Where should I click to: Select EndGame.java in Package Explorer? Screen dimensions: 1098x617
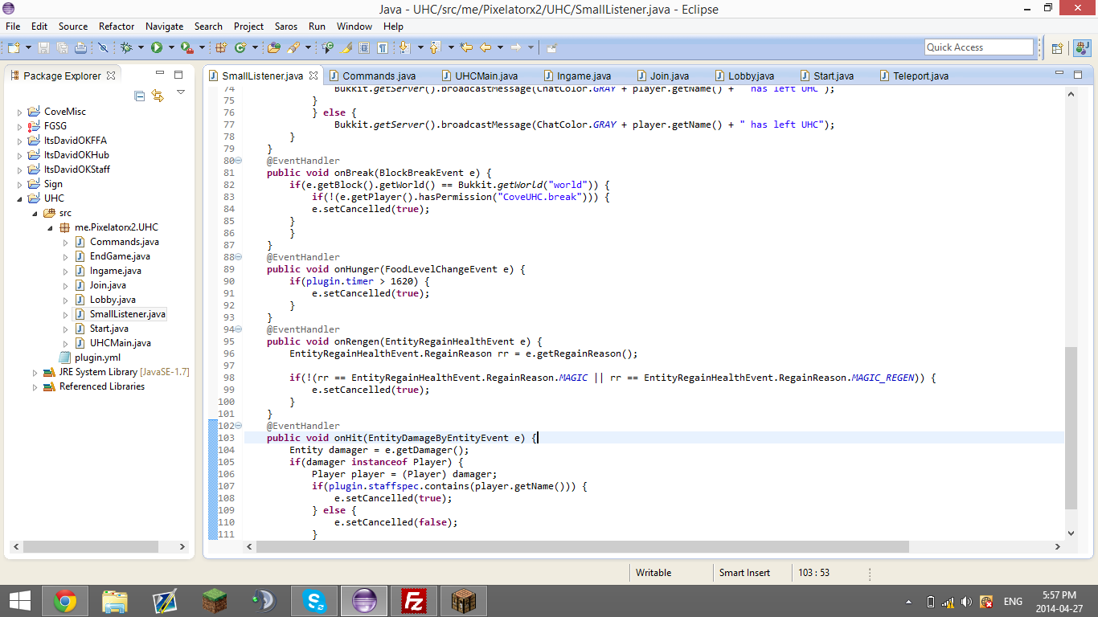click(120, 256)
